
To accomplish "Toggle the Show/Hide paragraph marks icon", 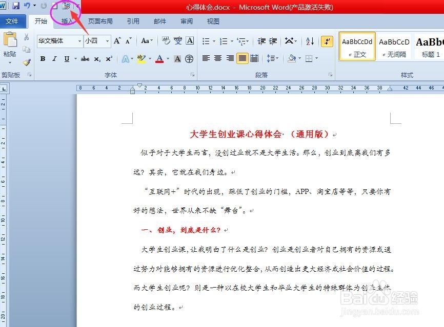I will pos(327,41).
